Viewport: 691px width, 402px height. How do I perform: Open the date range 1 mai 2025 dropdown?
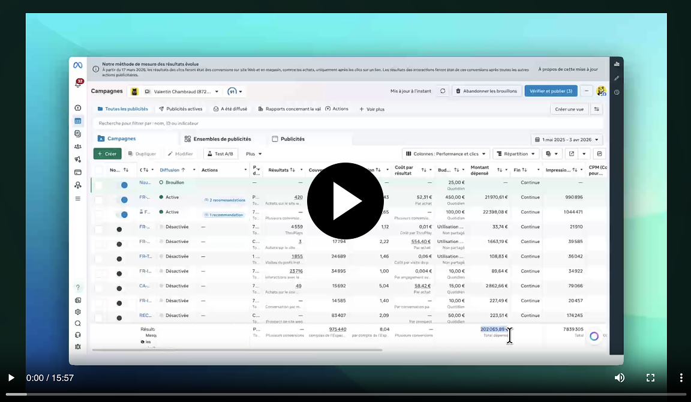click(566, 139)
